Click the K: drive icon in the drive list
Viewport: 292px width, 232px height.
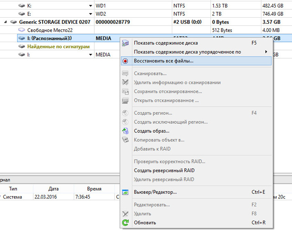click(x=22, y=6)
